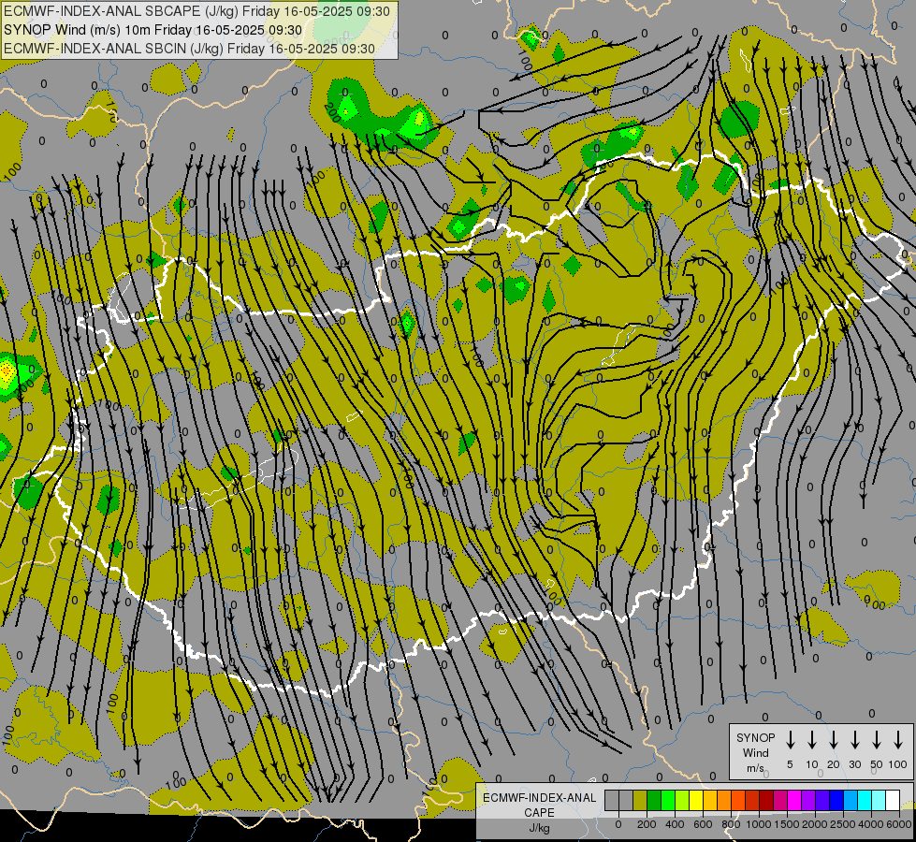Viewport: 916px width, 842px height.
Task: Click the 4000 tick label on CAPE scale
Action: (x=871, y=824)
